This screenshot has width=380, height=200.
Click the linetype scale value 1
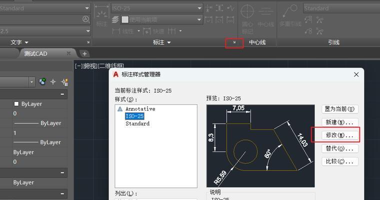pos(15,133)
